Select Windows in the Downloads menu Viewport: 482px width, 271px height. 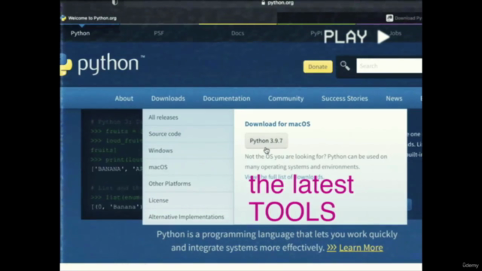click(x=188, y=151)
